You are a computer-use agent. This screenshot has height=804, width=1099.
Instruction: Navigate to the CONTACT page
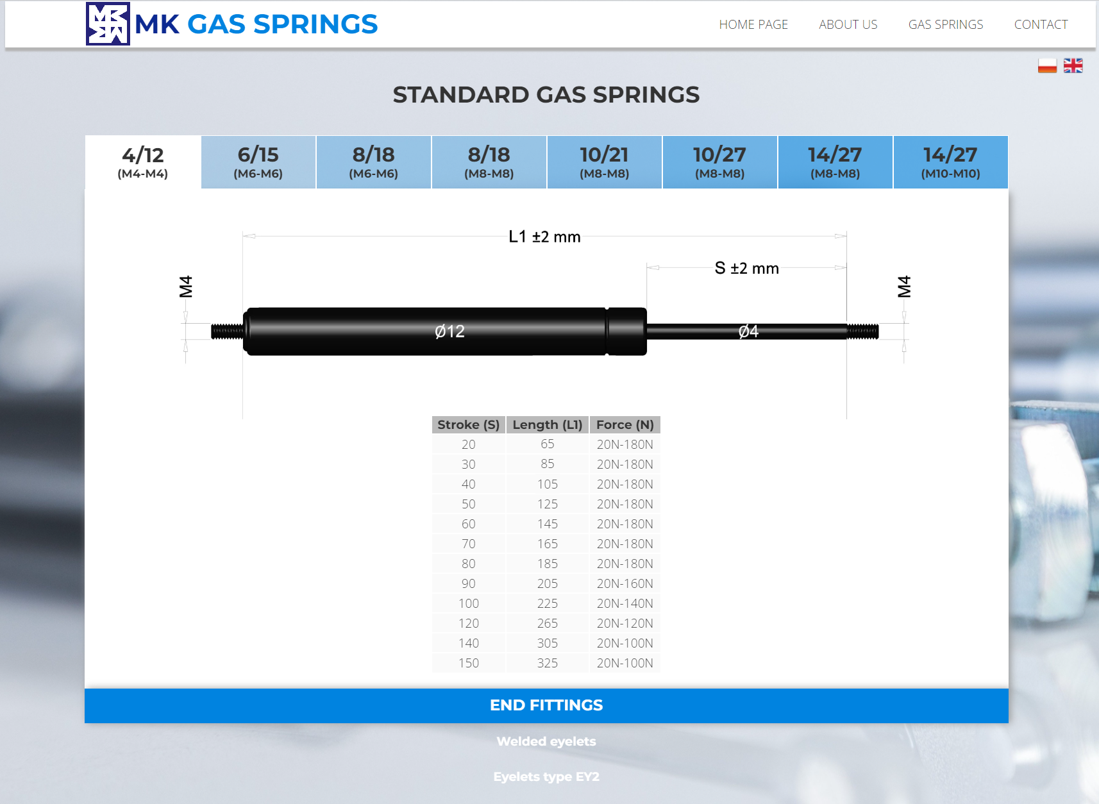pos(1041,24)
